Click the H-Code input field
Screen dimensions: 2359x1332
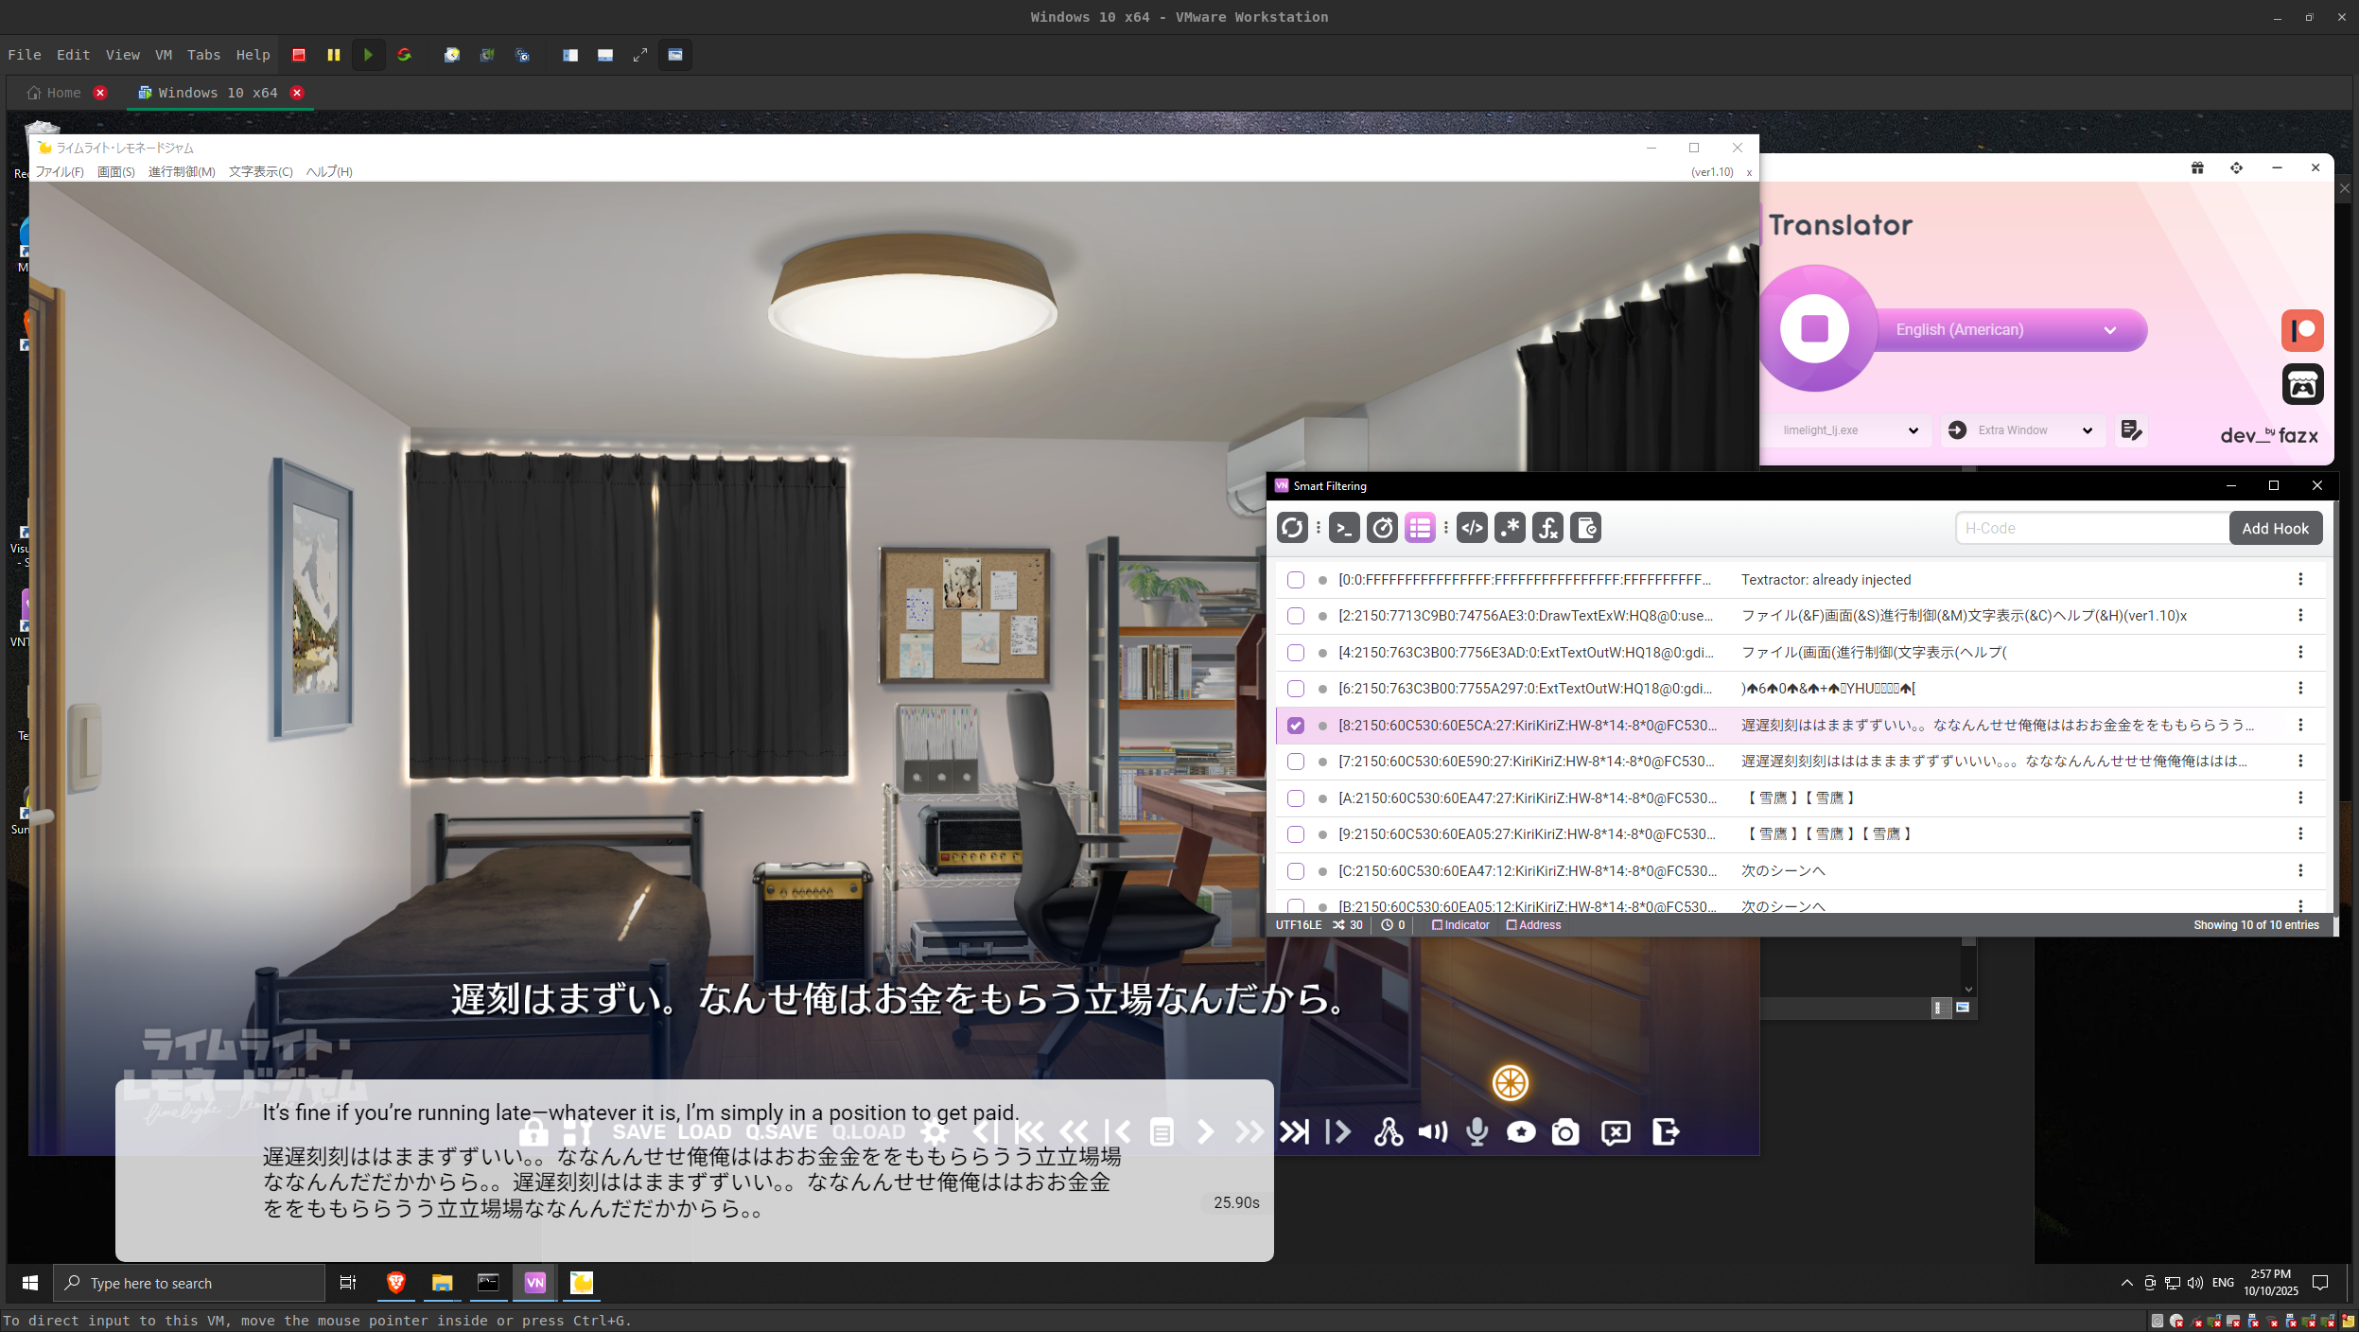point(2090,529)
